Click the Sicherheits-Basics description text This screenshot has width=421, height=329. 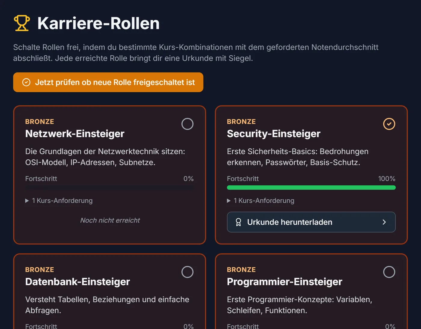point(298,157)
